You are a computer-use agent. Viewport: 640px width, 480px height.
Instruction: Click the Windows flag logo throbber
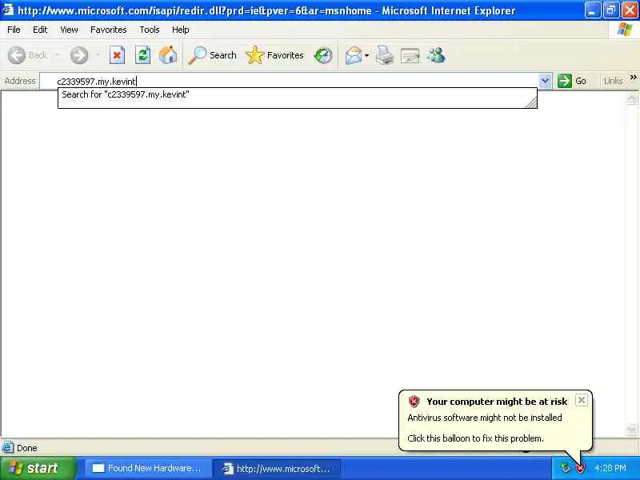point(625,30)
